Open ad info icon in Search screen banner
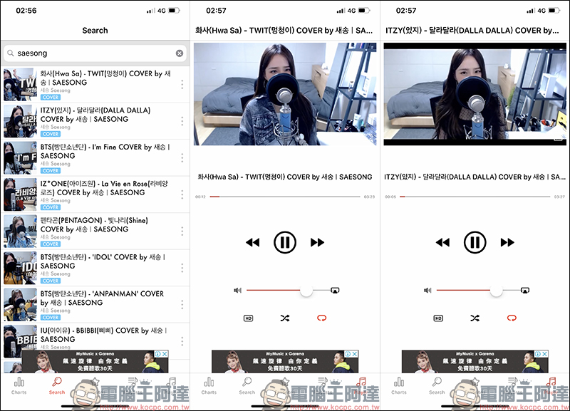Viewport: 570px width, 411px height. [x=157, y=354]
